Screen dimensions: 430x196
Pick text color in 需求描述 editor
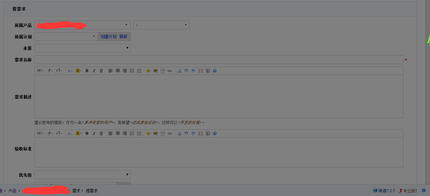pos(70,71)
